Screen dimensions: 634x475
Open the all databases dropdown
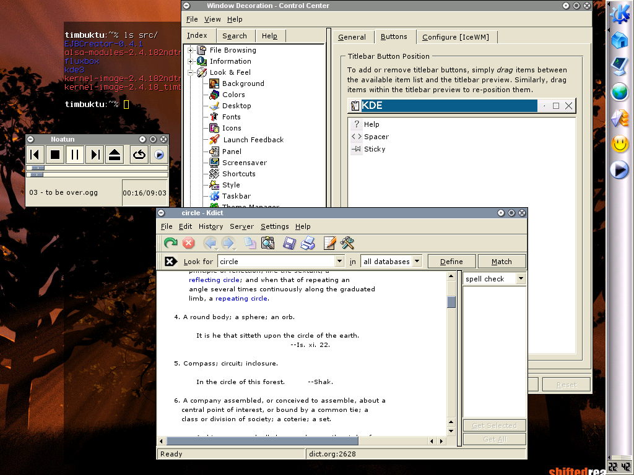(391, 262)
